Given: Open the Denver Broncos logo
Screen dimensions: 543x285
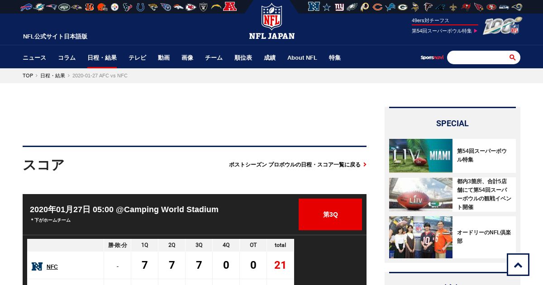Looking at the screenshot, I should point(178,7).
